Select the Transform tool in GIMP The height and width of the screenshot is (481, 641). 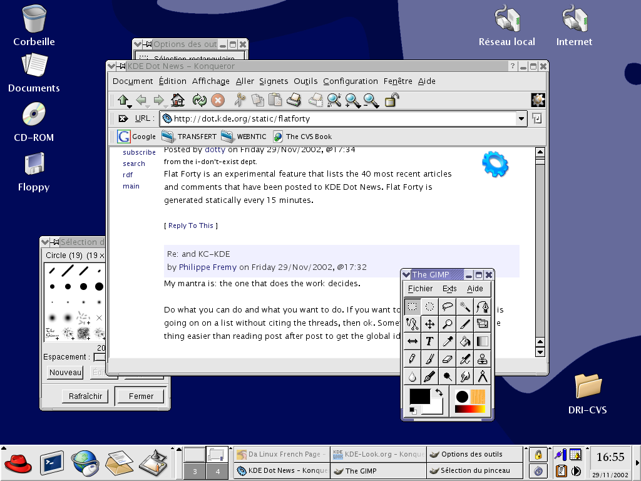click(x=483, y=324)
